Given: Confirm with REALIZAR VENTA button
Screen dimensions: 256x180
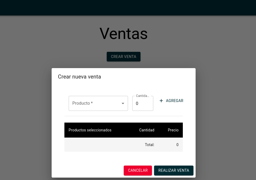Looking at the screenshot, I should click(174, 170).
